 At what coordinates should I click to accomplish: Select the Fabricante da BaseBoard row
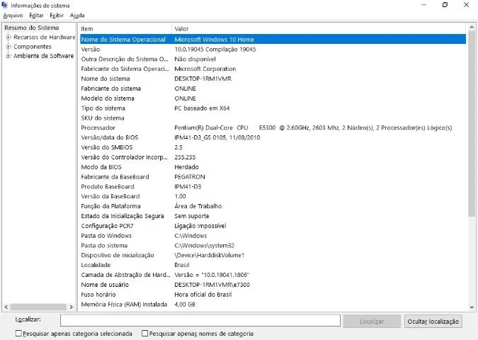pos(273,177)
